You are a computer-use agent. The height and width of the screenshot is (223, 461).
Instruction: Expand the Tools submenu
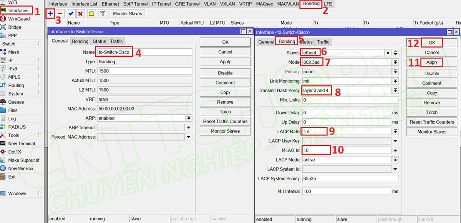pos(39,135)
